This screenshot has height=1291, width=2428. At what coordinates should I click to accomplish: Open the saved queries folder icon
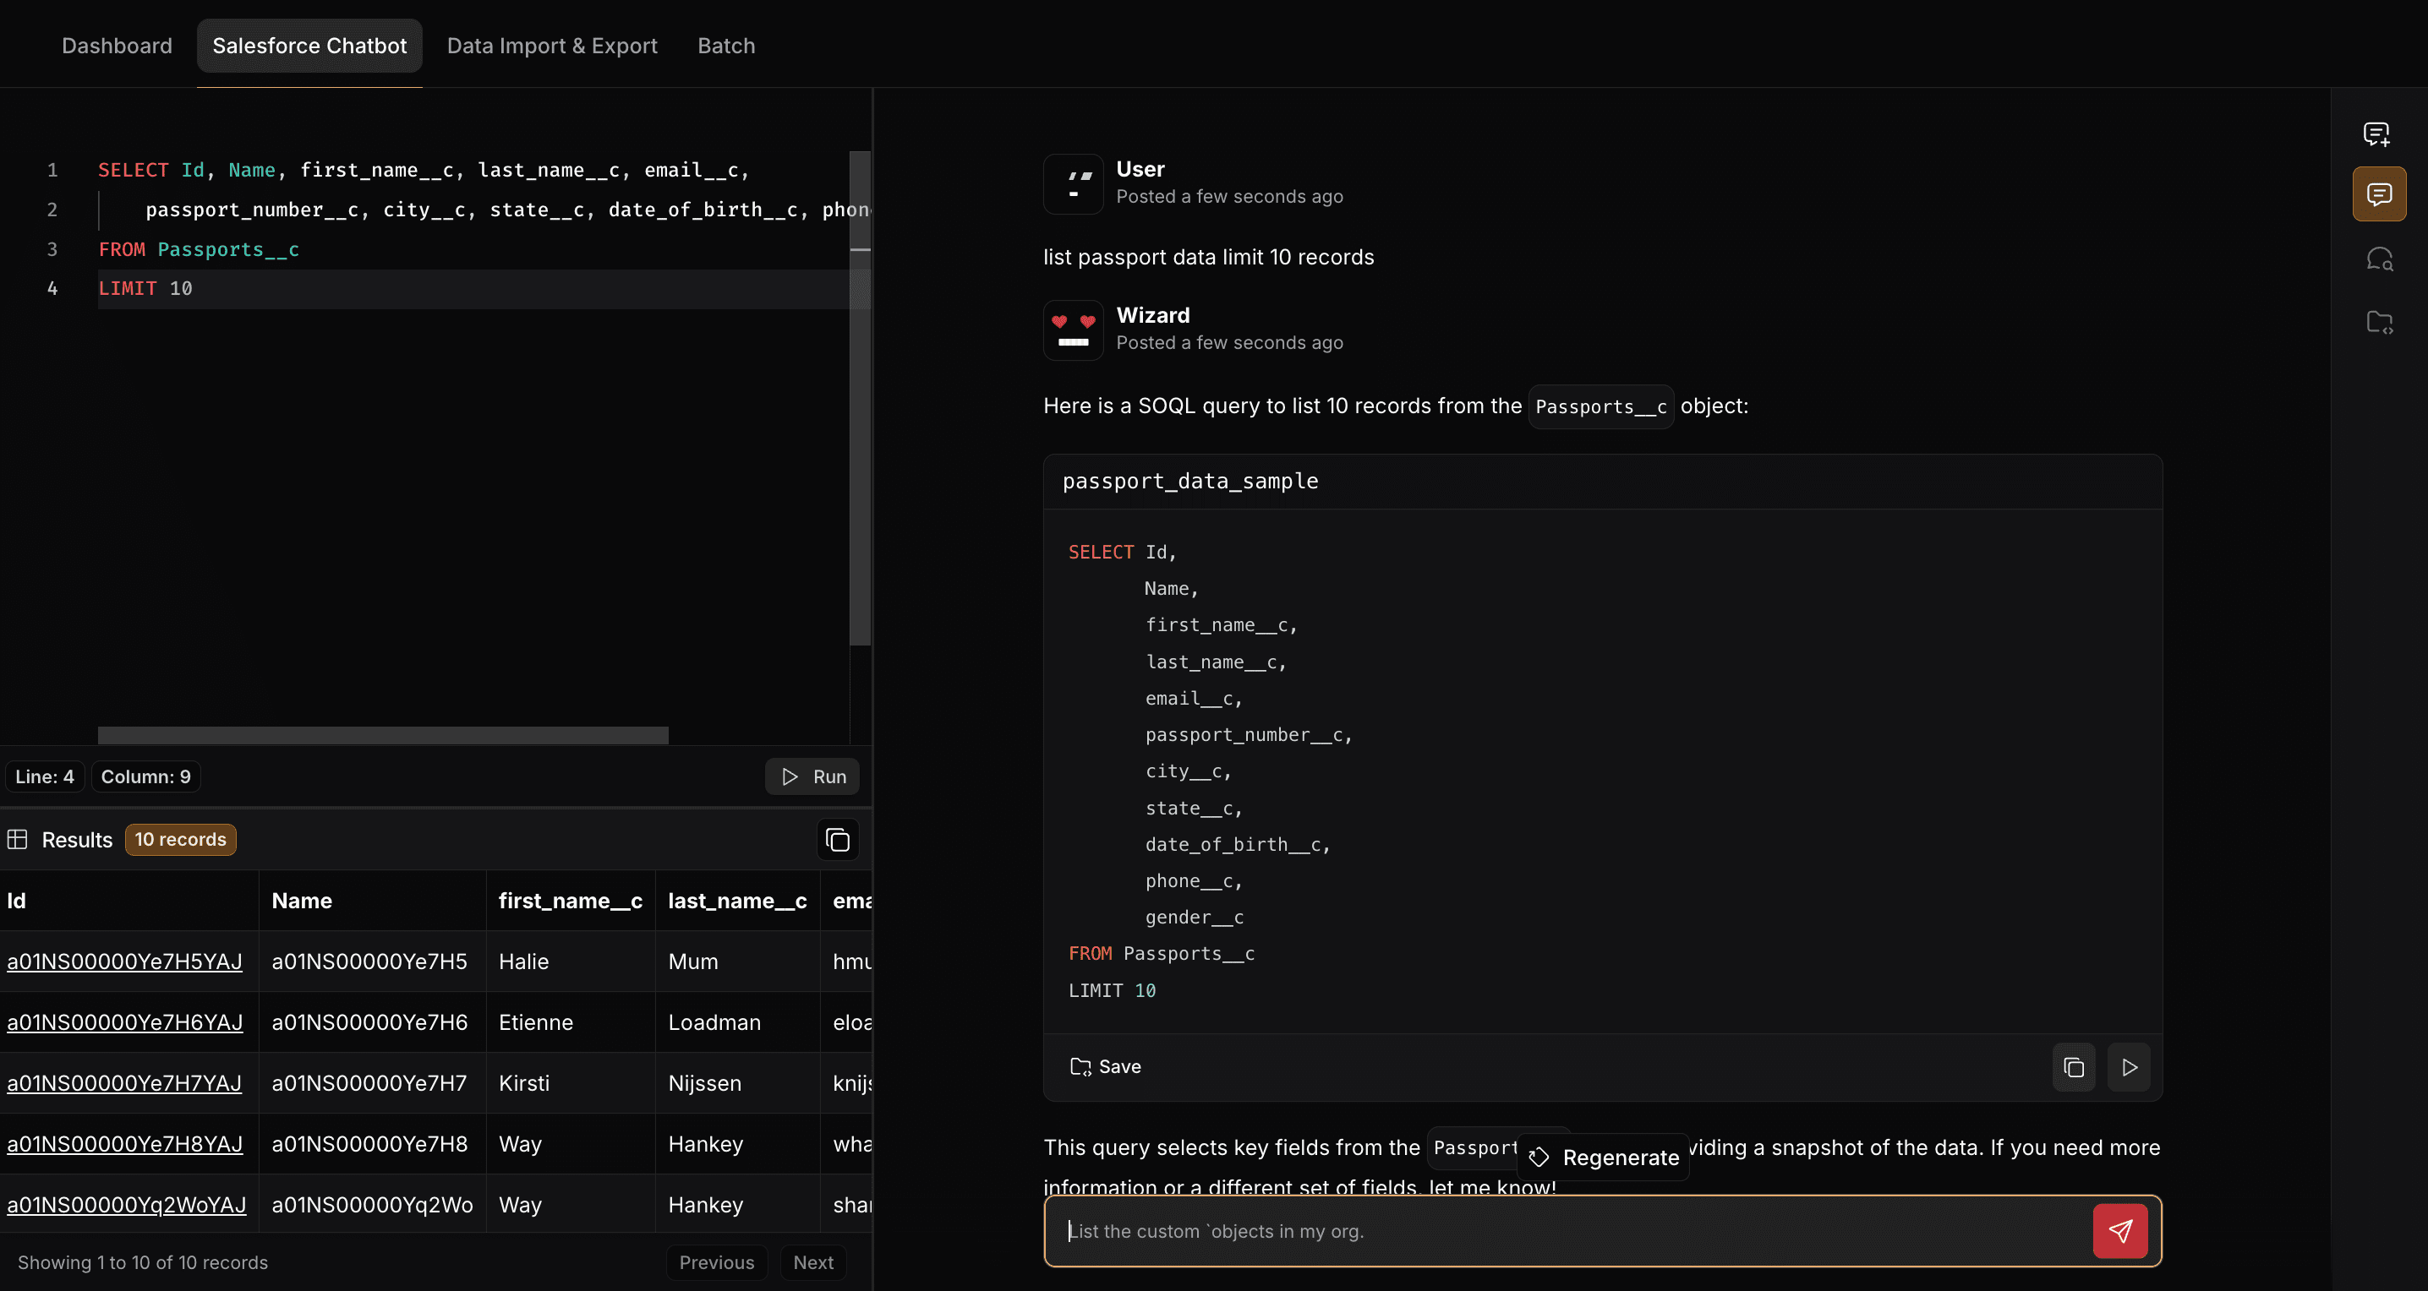pos(2378,322)
